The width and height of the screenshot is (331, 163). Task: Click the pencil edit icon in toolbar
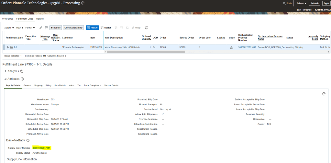(x=41, y=28)
